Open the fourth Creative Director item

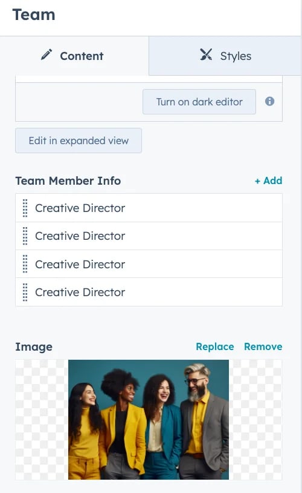149,293
